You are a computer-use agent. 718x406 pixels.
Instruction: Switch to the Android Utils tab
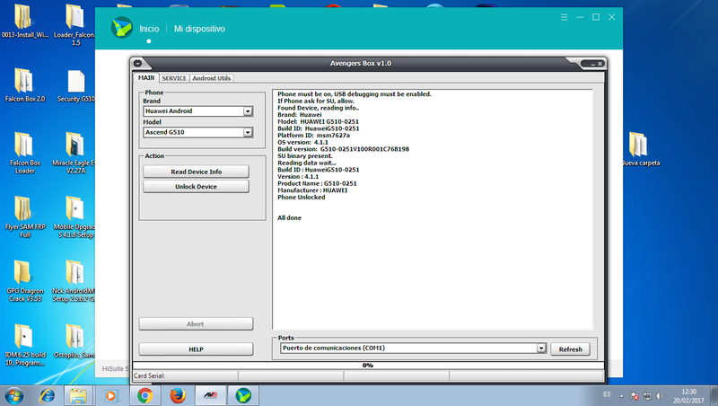click(x=212, y=78)
